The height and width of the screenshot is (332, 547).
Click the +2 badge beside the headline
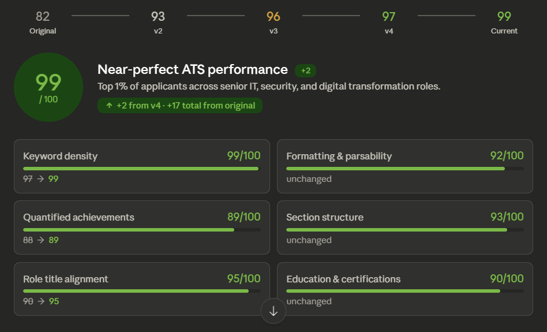[305, 70]
